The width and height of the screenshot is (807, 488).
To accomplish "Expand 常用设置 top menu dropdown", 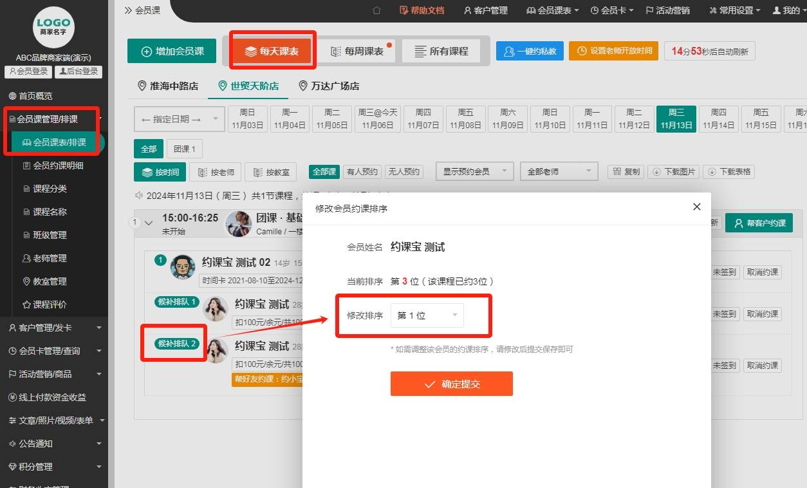I will (x=734, y=10).
